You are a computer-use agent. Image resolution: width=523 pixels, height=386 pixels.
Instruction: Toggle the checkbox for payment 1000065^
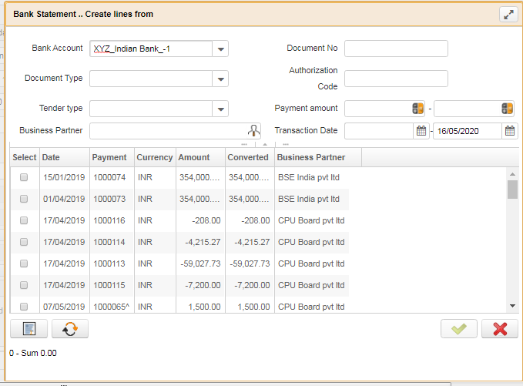click(x=24, y=307)
